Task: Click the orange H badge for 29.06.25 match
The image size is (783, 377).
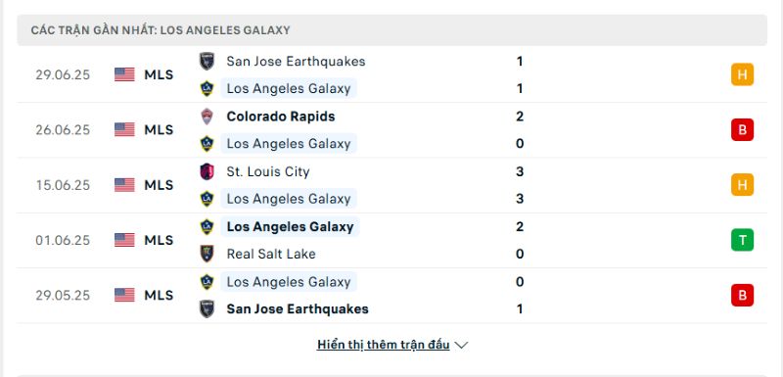Action: pyautogui.click(x=743, y=74)
